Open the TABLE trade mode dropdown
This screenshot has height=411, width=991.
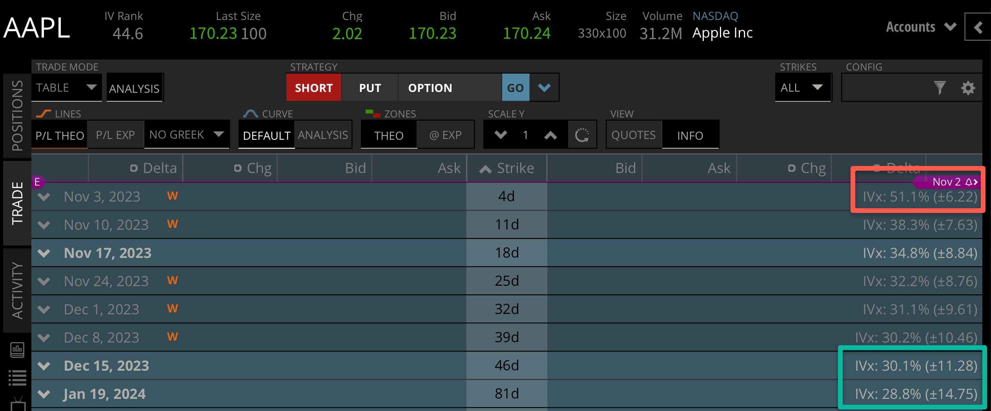pos(66,87)
